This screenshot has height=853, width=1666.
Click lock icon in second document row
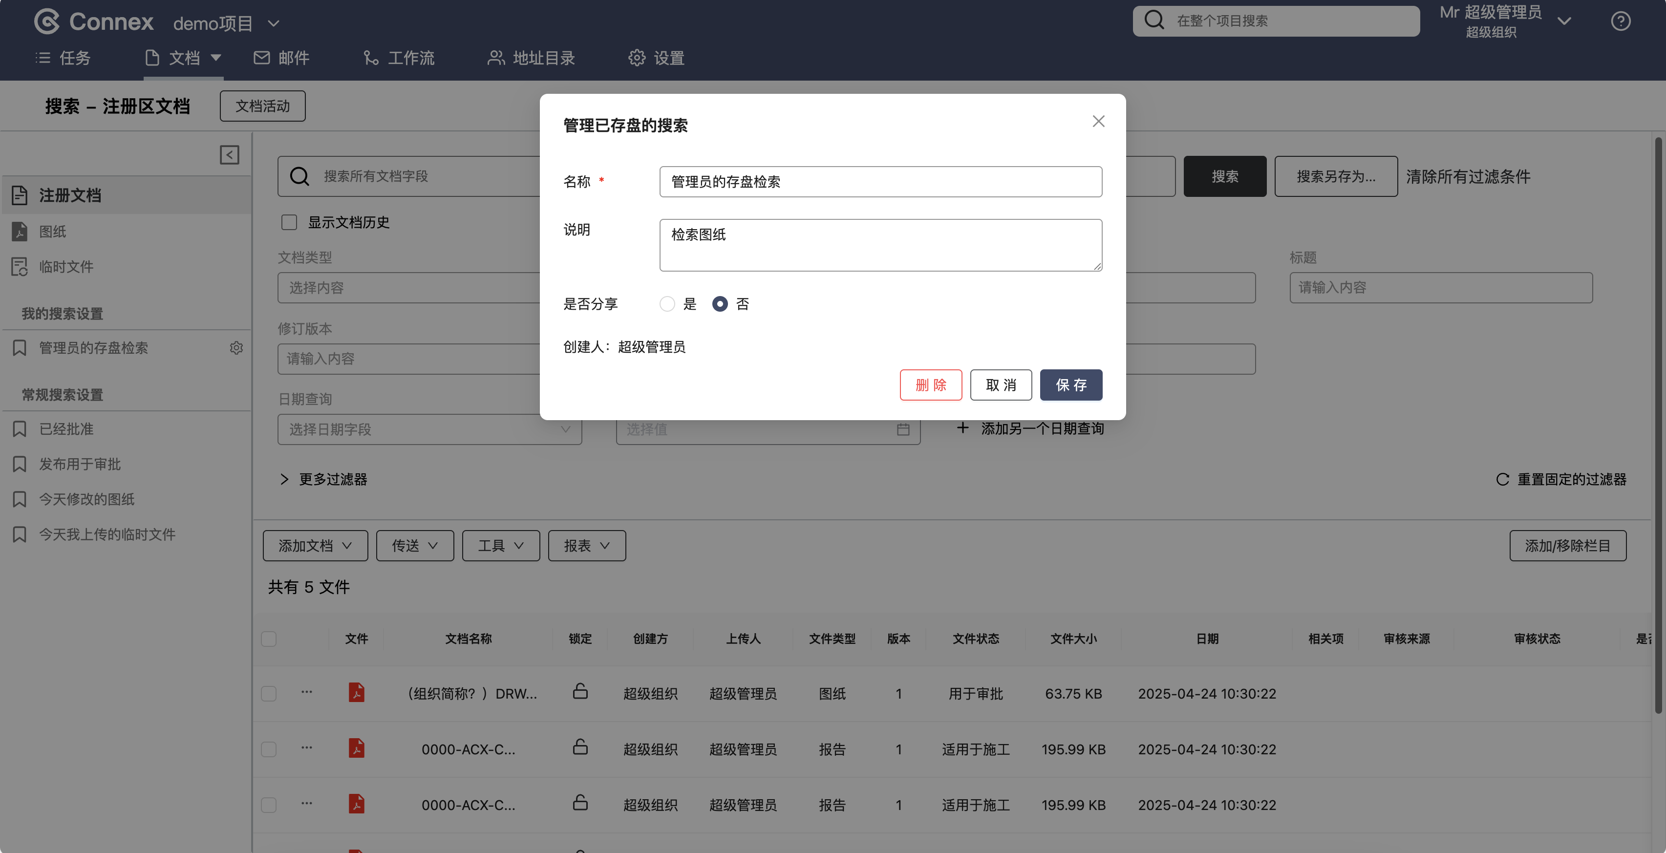point(580,747)
